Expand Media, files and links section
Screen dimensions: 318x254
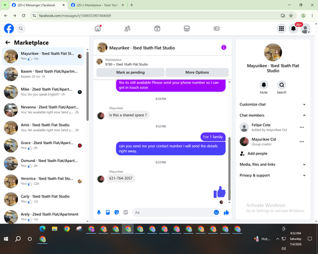coord(273,164)
